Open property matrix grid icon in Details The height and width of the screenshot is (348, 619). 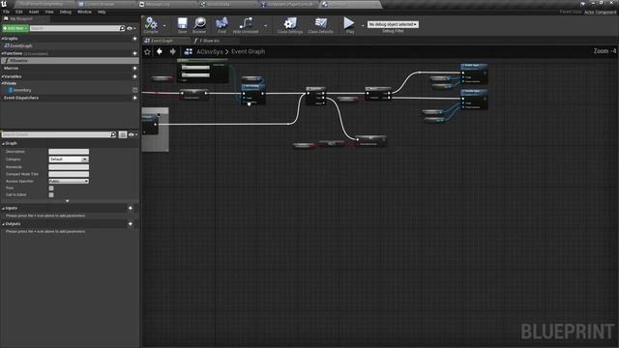(123, 135)
